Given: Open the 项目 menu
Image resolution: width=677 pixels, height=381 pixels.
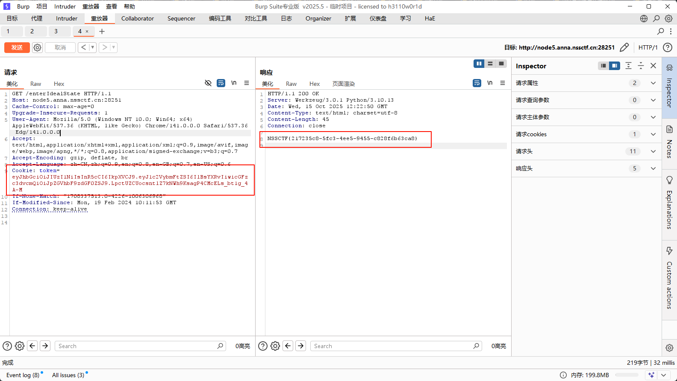Looking at the screenshot, I should coord(42,6).
